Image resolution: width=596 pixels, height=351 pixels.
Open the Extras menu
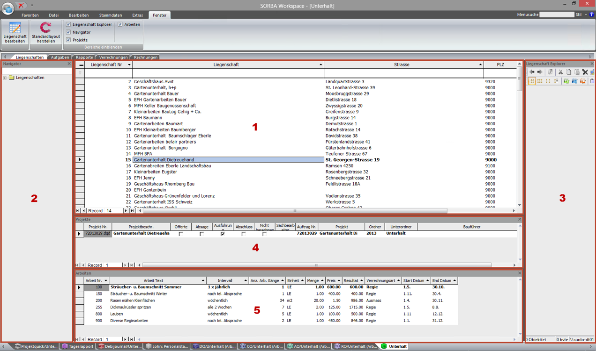pos(137,15)
